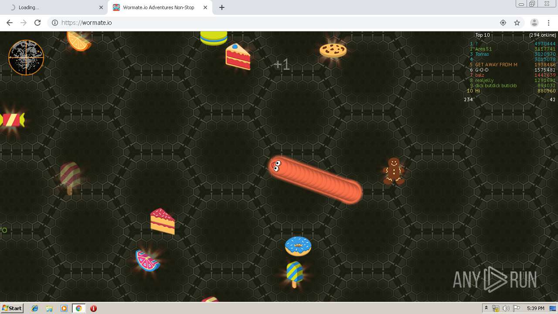Click the score 1575482
Viewport: 558px width, 314px height.
pyautogui.click(x=545, y=70)
